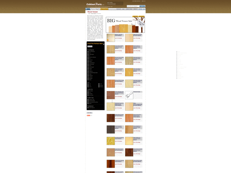
Task: Click Log In in the navigation bar
Action: pos(123,9)
